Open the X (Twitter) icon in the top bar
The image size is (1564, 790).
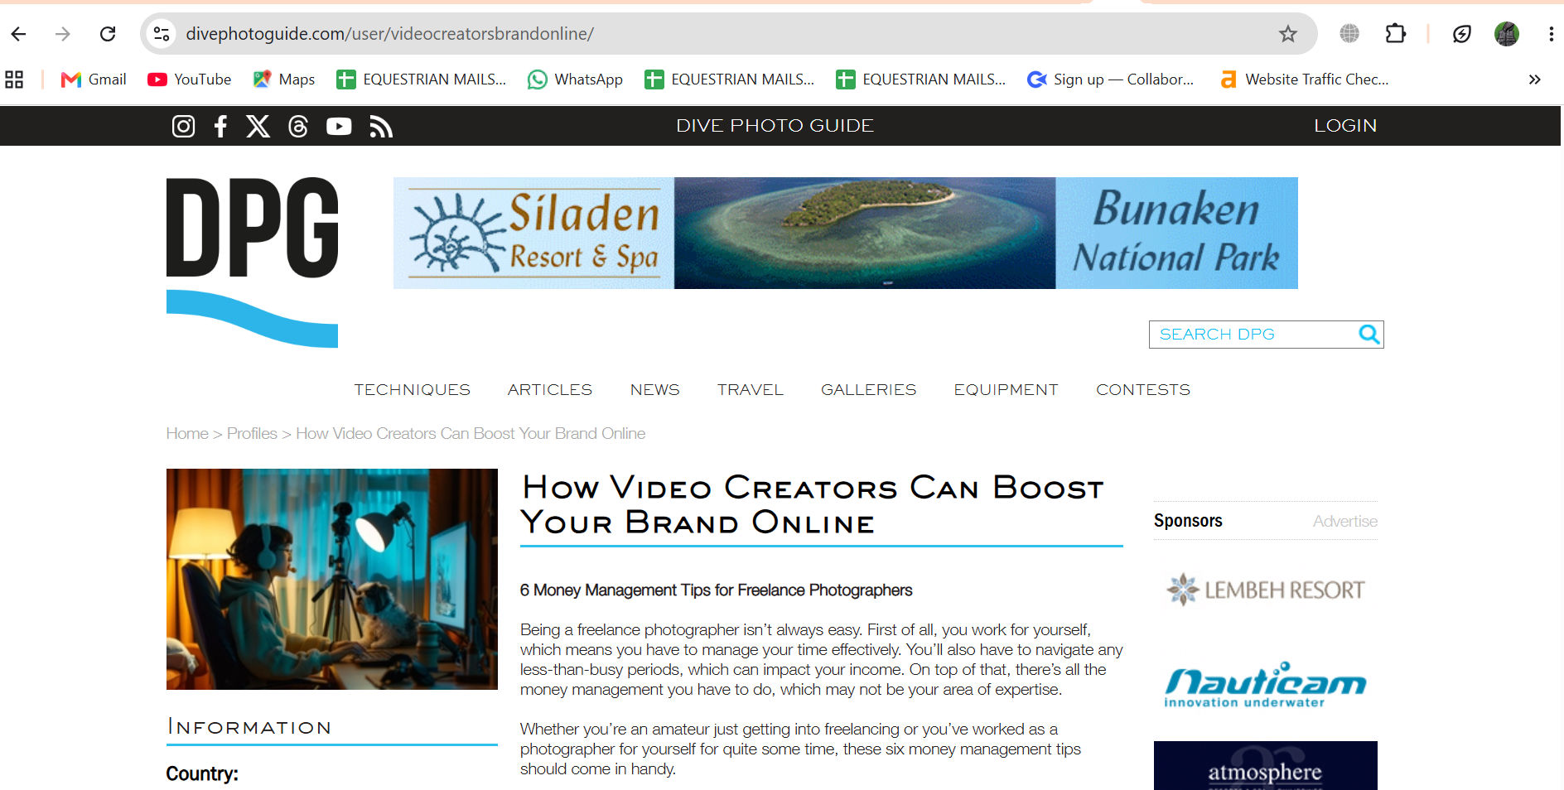258,126
